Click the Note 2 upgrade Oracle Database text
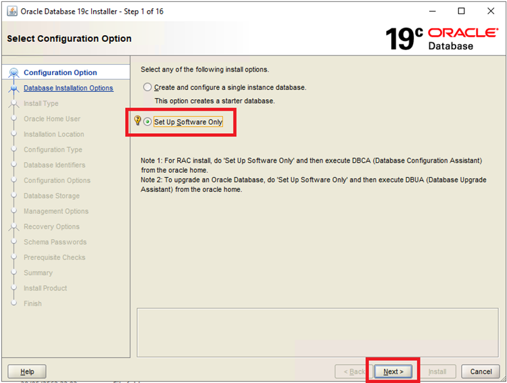Screen dimensions: 507x383 pos(313,184)
